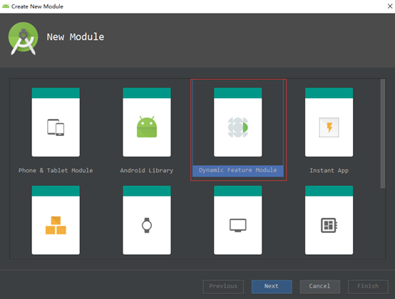Click the module list vertical scrollbar
The height and width of the screenshot is (299, 395).
coord(383,134)
